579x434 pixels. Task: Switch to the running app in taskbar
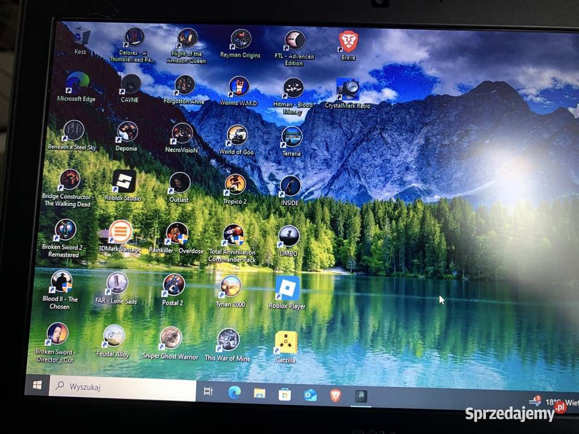click(x=361, y=397)
